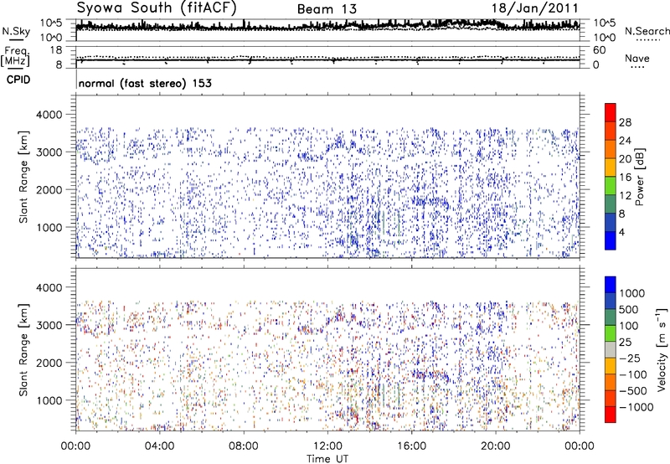Click the "Nave" legend label

pyautogui.click(x=637, y=58)
